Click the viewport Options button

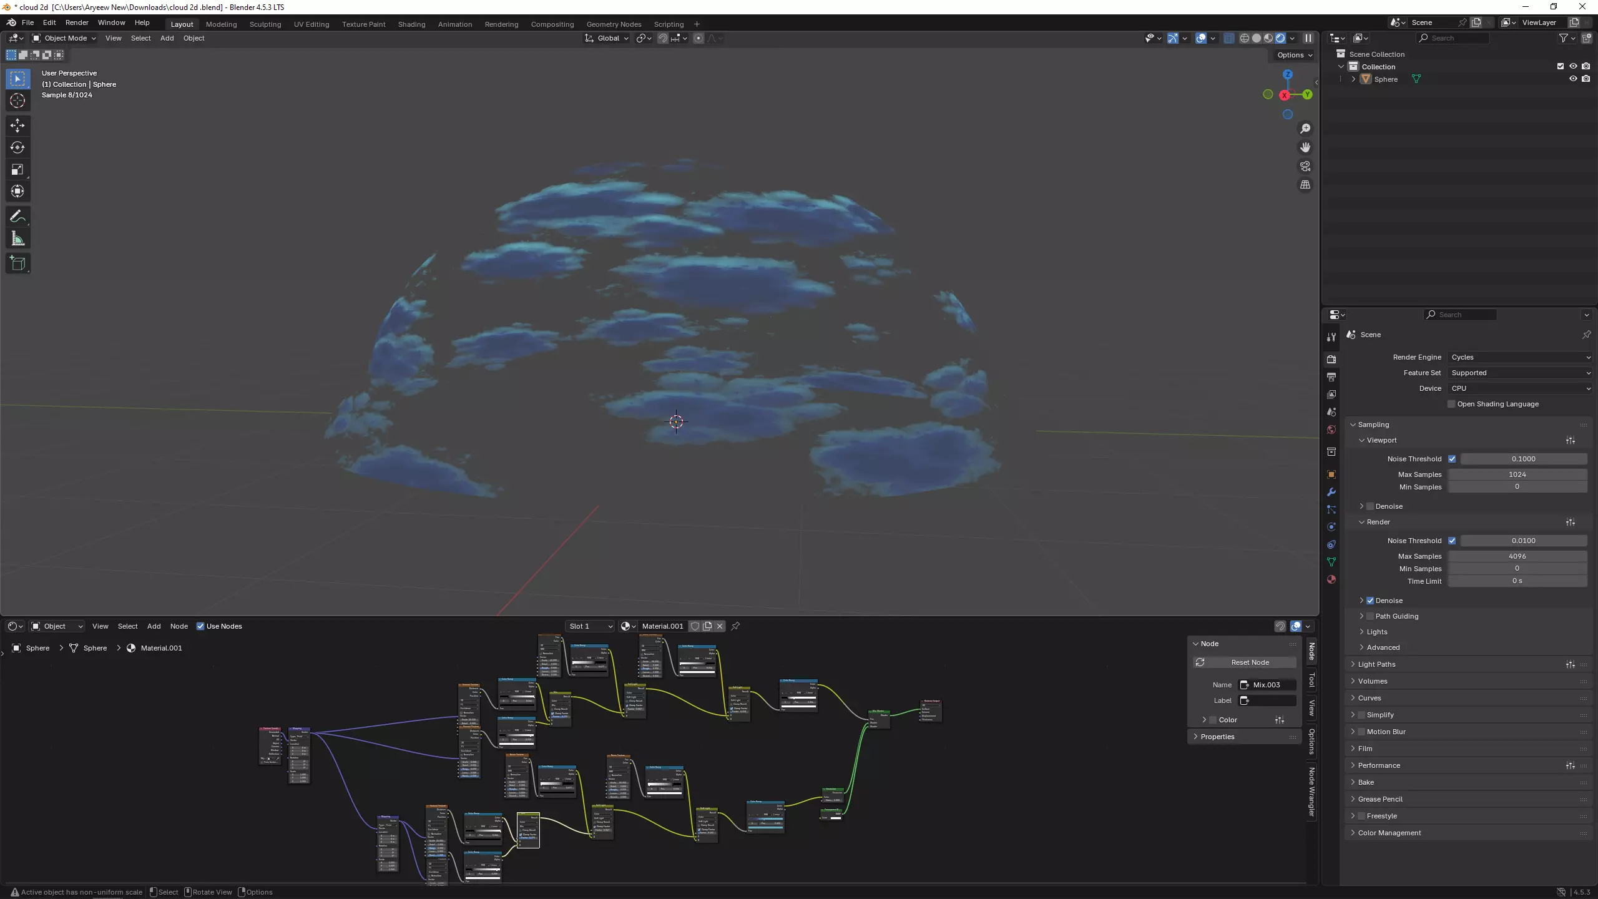click(1294, 55)
